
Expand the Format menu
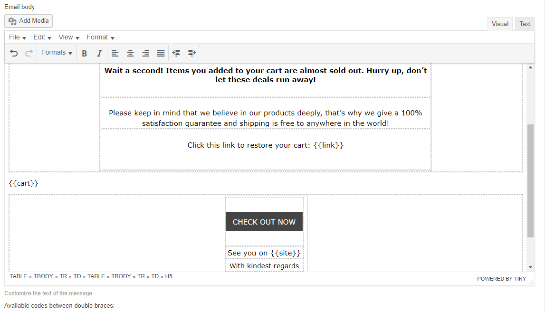(100, 37)
